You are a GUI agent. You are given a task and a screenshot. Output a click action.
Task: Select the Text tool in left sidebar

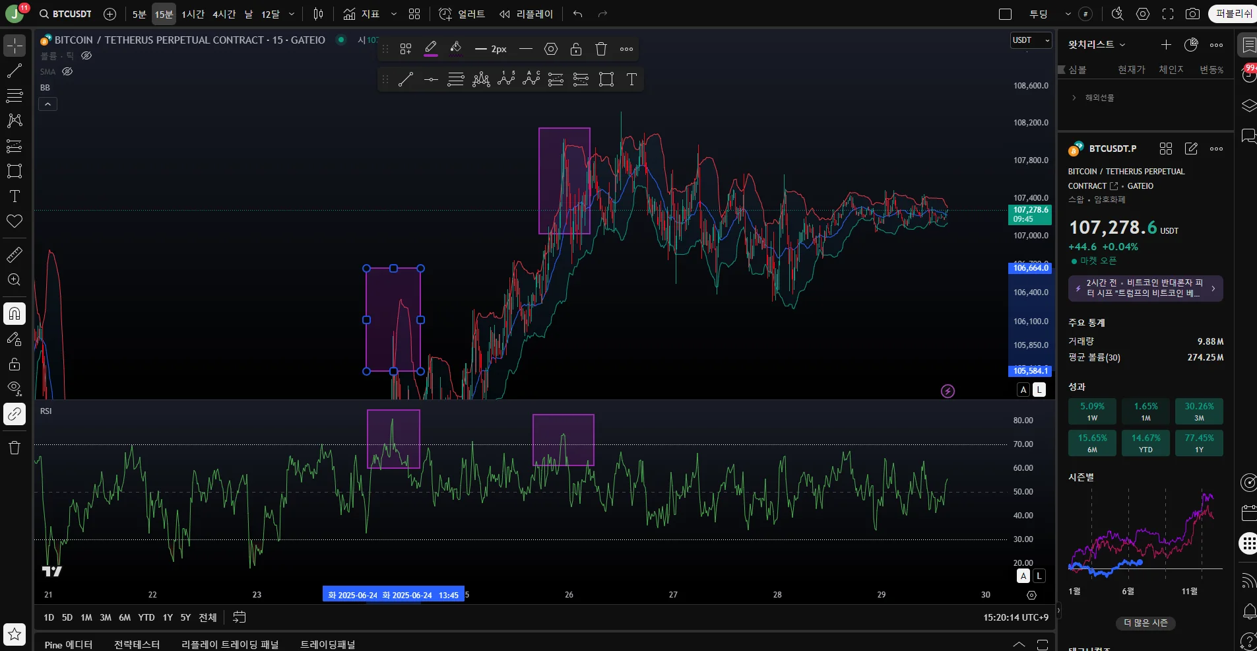15,196
